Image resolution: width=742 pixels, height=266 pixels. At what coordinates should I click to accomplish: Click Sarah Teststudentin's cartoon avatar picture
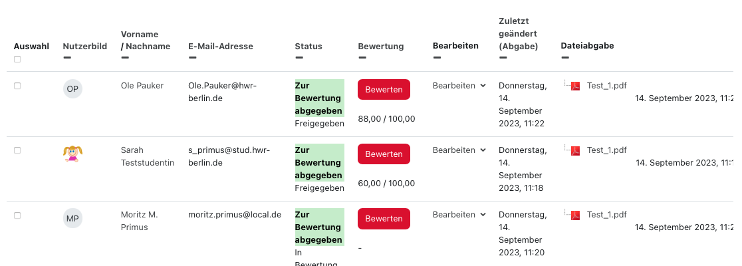(x=72, y=154)
